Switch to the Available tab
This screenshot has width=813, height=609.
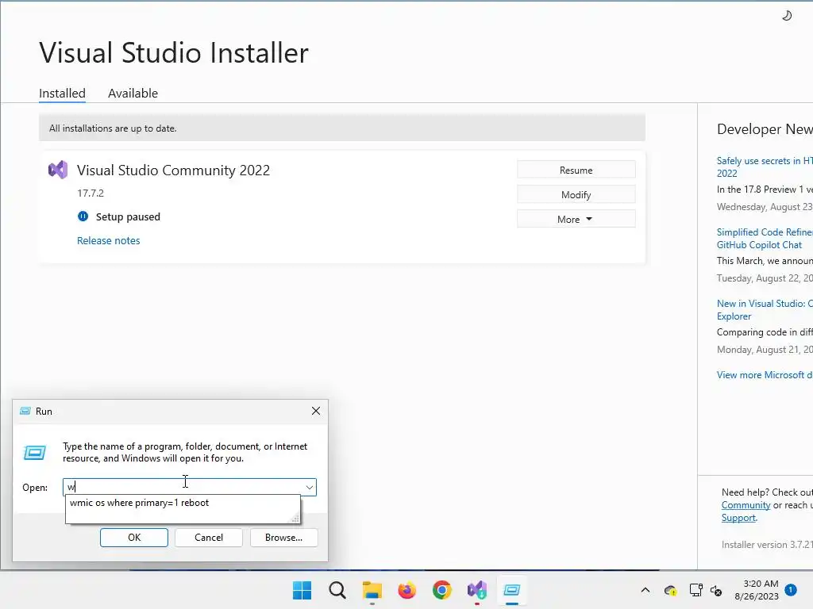point(133,94)
